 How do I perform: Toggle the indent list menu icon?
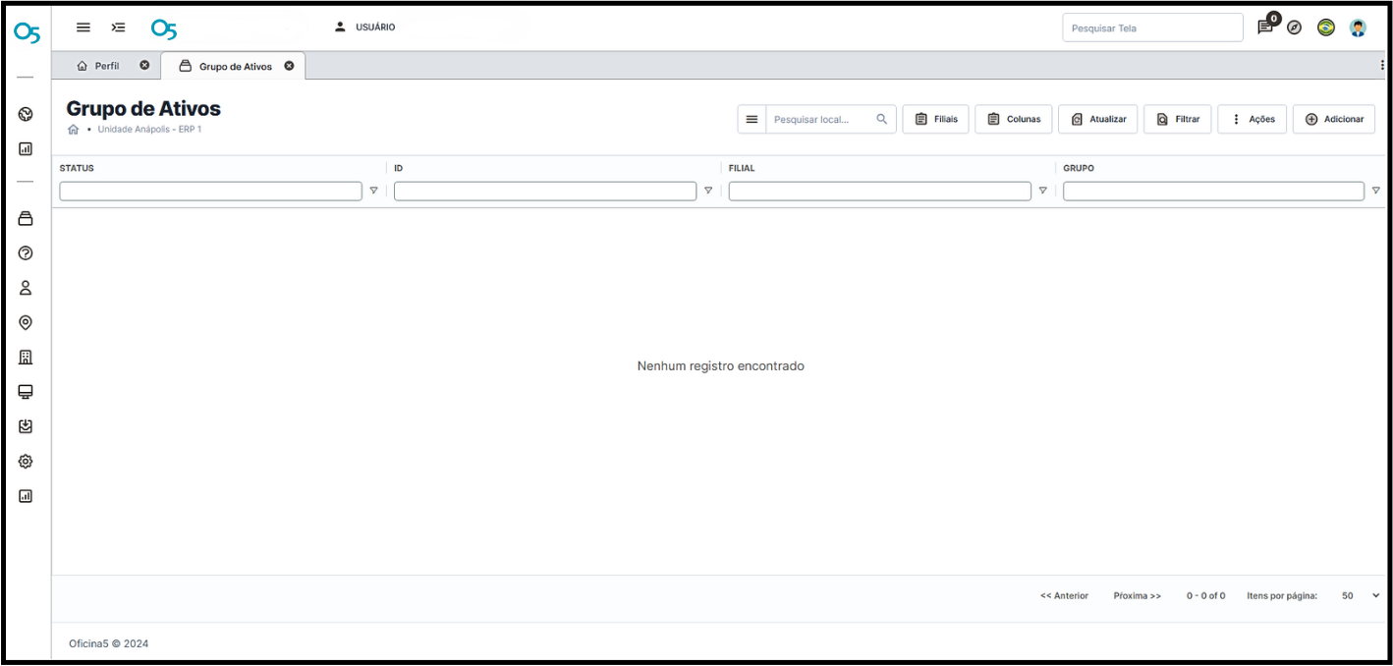pos(119,28)
